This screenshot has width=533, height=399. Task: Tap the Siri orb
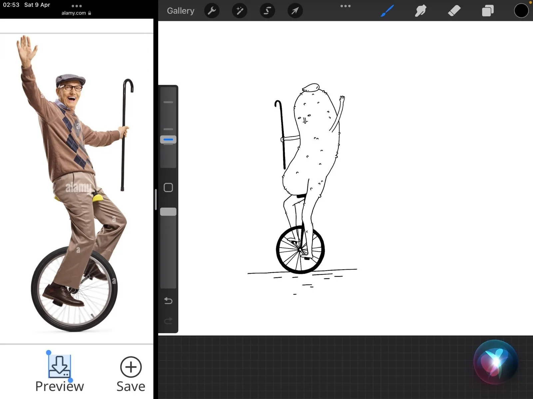click(x=495, y=362)
